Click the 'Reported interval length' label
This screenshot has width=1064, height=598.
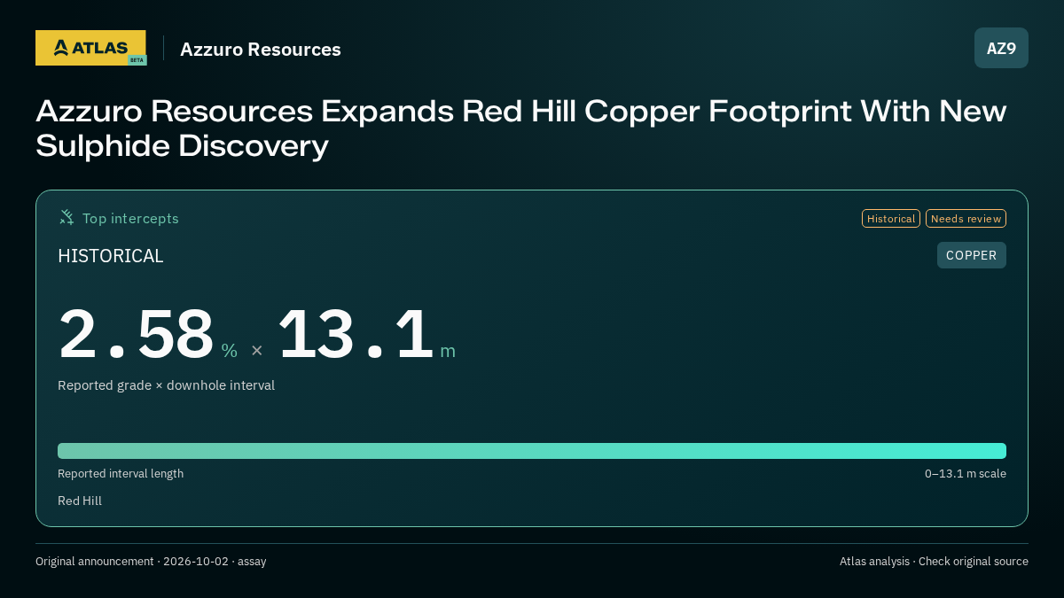coord(121,473)
